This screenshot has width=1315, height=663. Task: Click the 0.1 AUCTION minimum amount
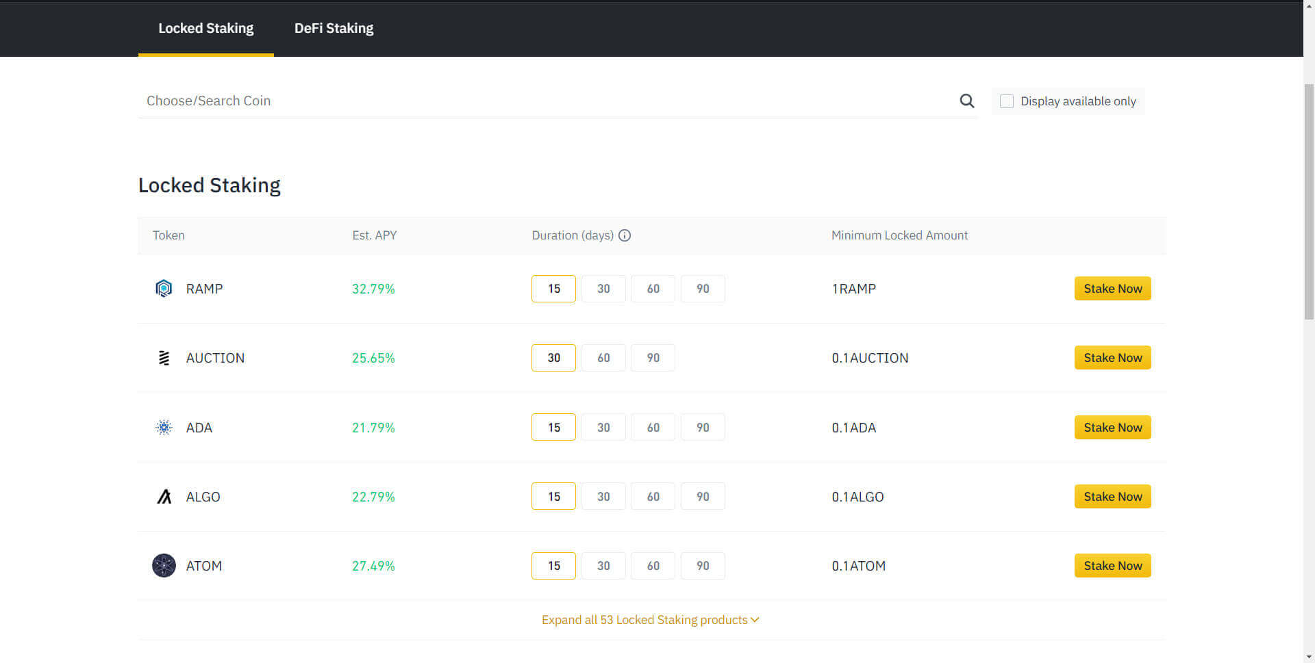[870, 358]
